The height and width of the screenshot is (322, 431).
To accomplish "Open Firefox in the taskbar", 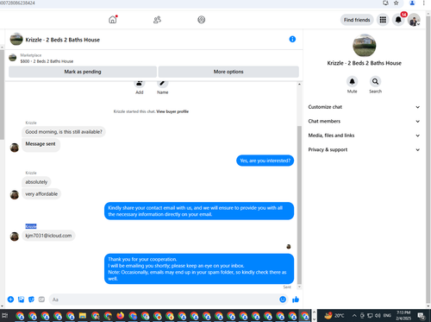I will point(121,316).
